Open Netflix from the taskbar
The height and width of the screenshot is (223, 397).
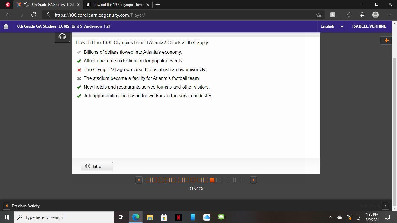click(178, 217)
